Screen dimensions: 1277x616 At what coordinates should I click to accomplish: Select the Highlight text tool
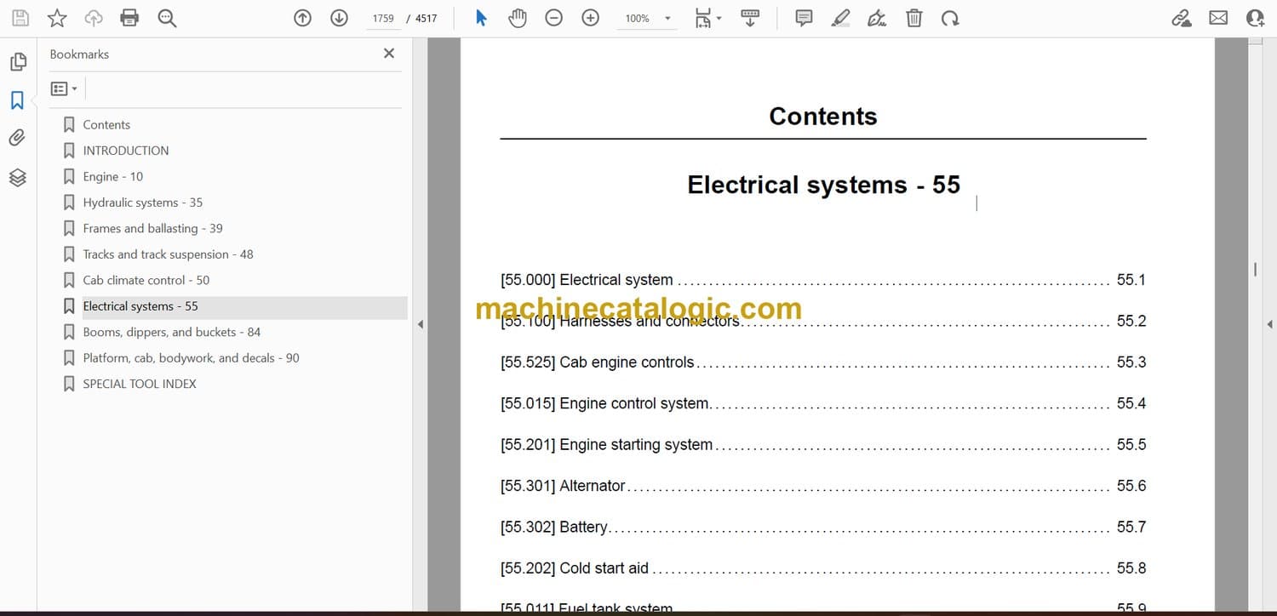click(840, 18)
